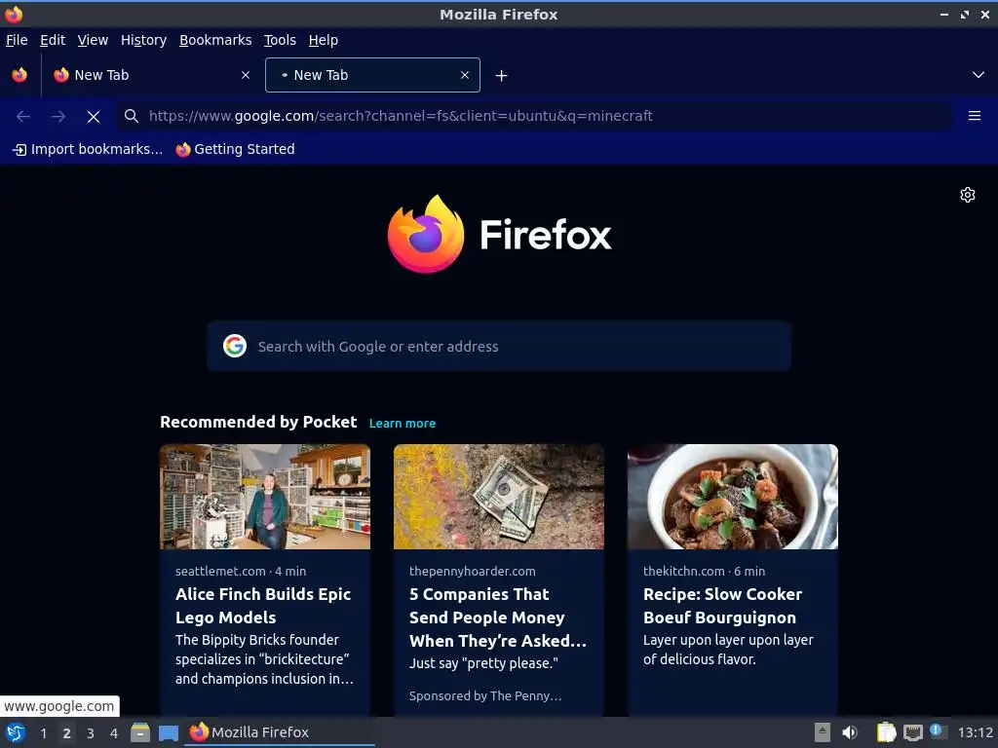
Task: Switch to workspace 1
Action: [x=43, y=733]
